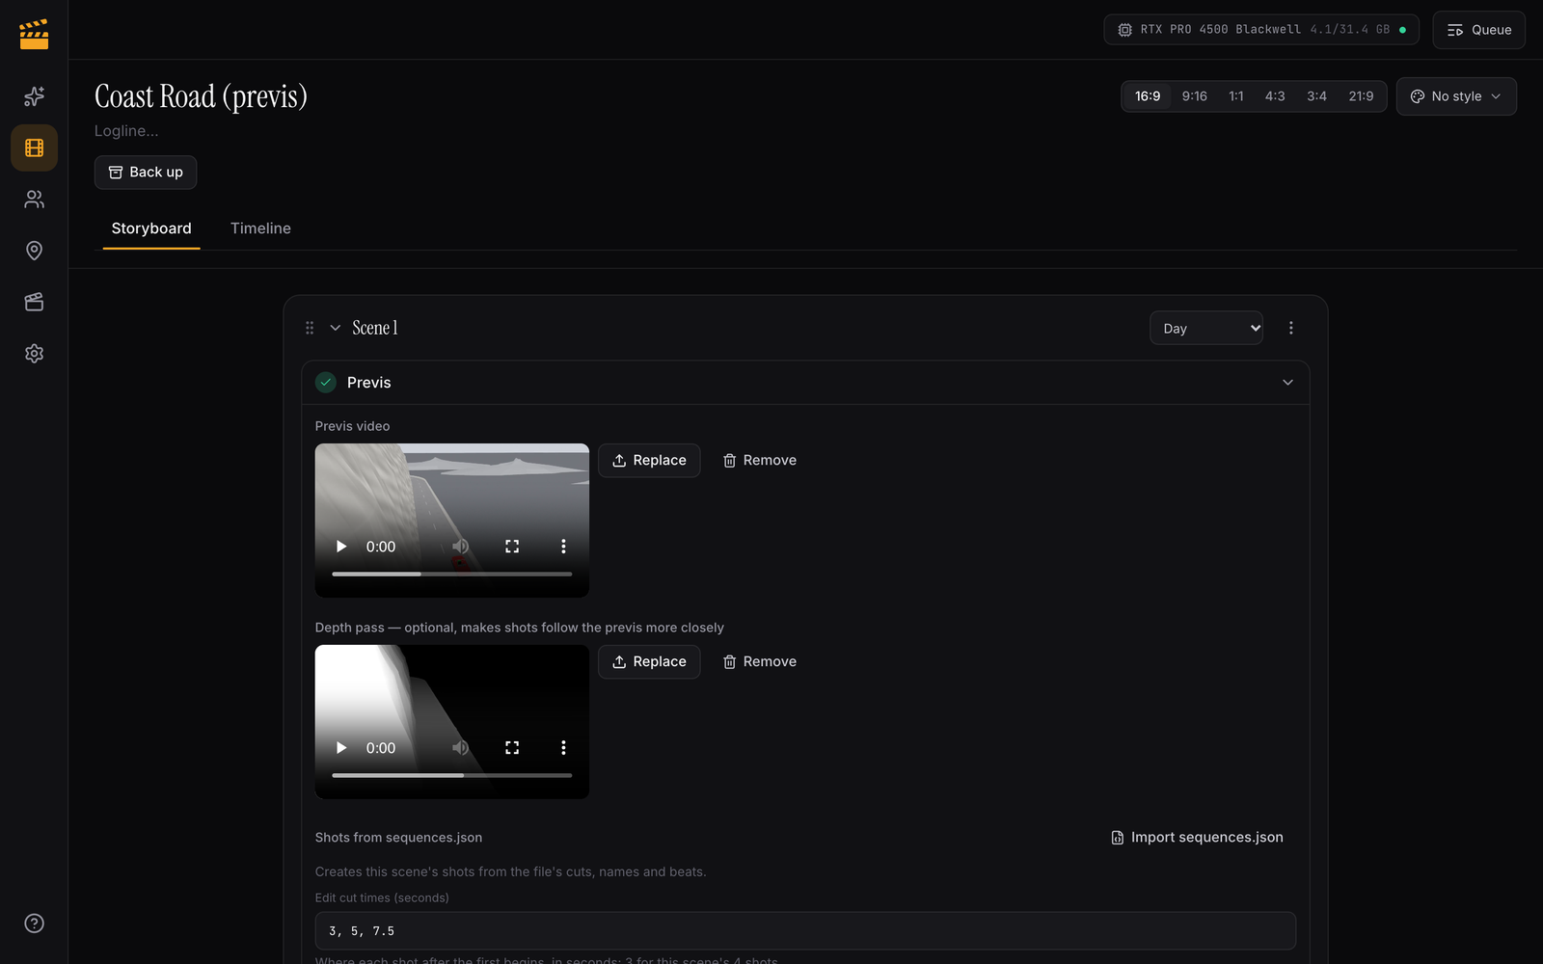Switch to the Storyboard tab
The width and height of the screenshot is (1543, 964).
[x=151, y=228]
